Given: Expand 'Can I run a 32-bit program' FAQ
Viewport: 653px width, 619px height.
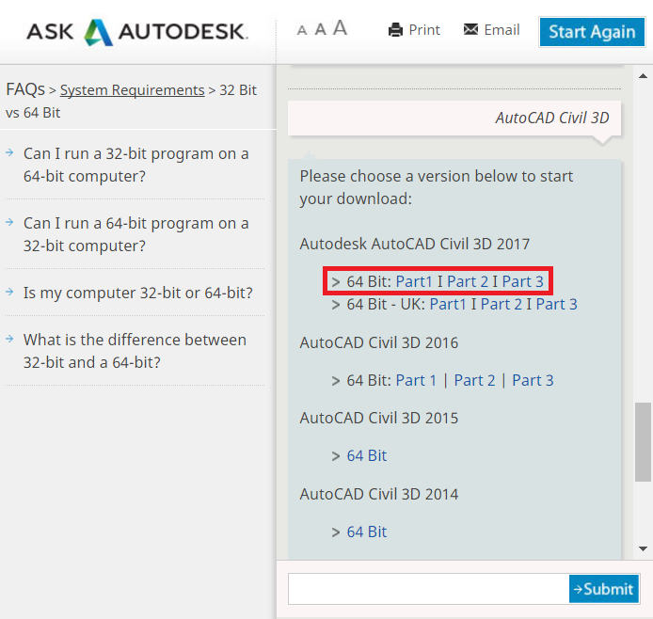Looking at the screenshot, I should pyautogui.click(x=135, y=165).
